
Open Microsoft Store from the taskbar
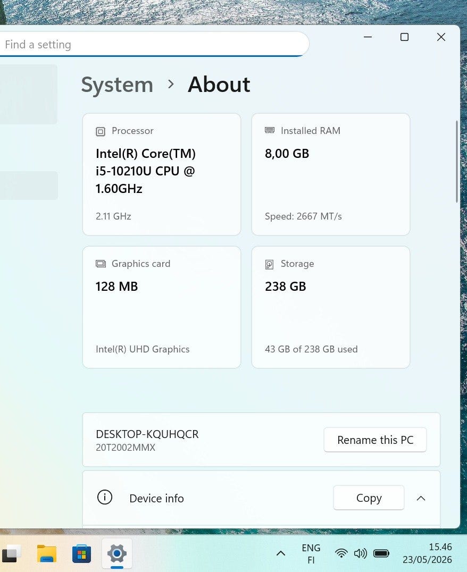[82, 553]
